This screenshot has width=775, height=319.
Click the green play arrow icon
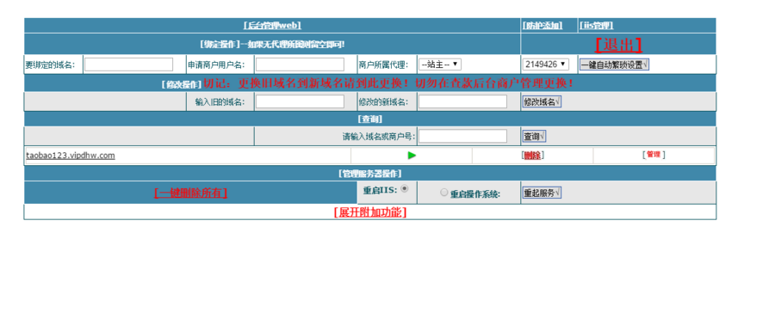click(412, 156)
